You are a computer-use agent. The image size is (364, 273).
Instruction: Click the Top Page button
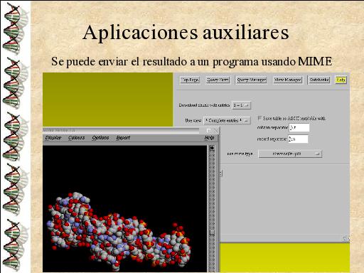(190, 80)
